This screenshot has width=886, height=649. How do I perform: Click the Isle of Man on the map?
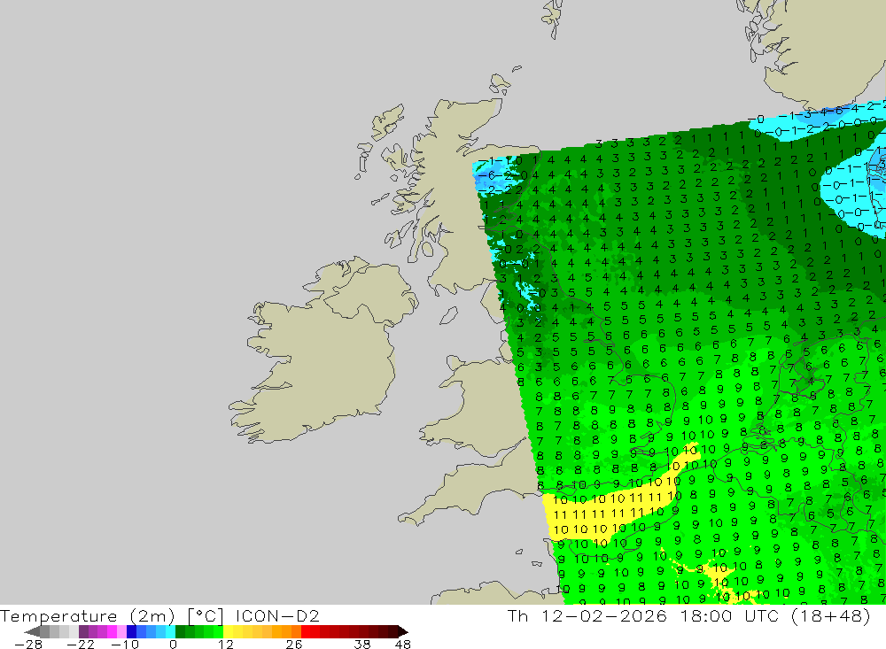[x=448, y=315]
